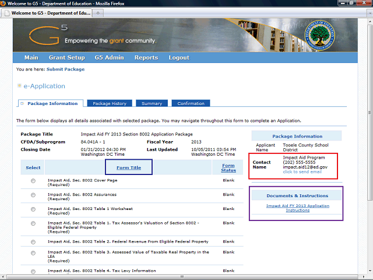This screenshot has width=373, height=280.
Task: Click the Blank status of the Cover Page row
Action: click(228, 180)
